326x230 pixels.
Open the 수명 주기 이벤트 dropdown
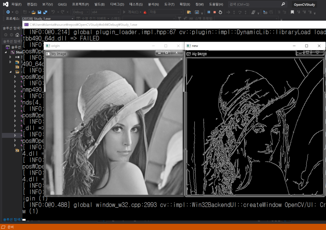93,18
